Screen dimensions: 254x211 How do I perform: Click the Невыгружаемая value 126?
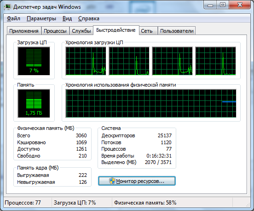[83, 182]
